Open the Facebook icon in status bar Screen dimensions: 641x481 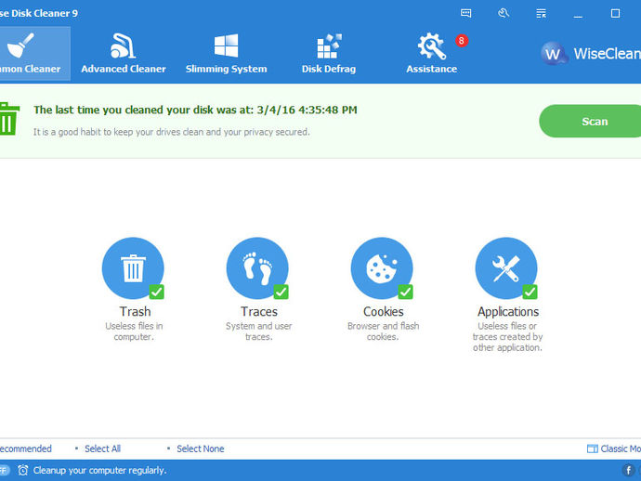click(628, 471)
